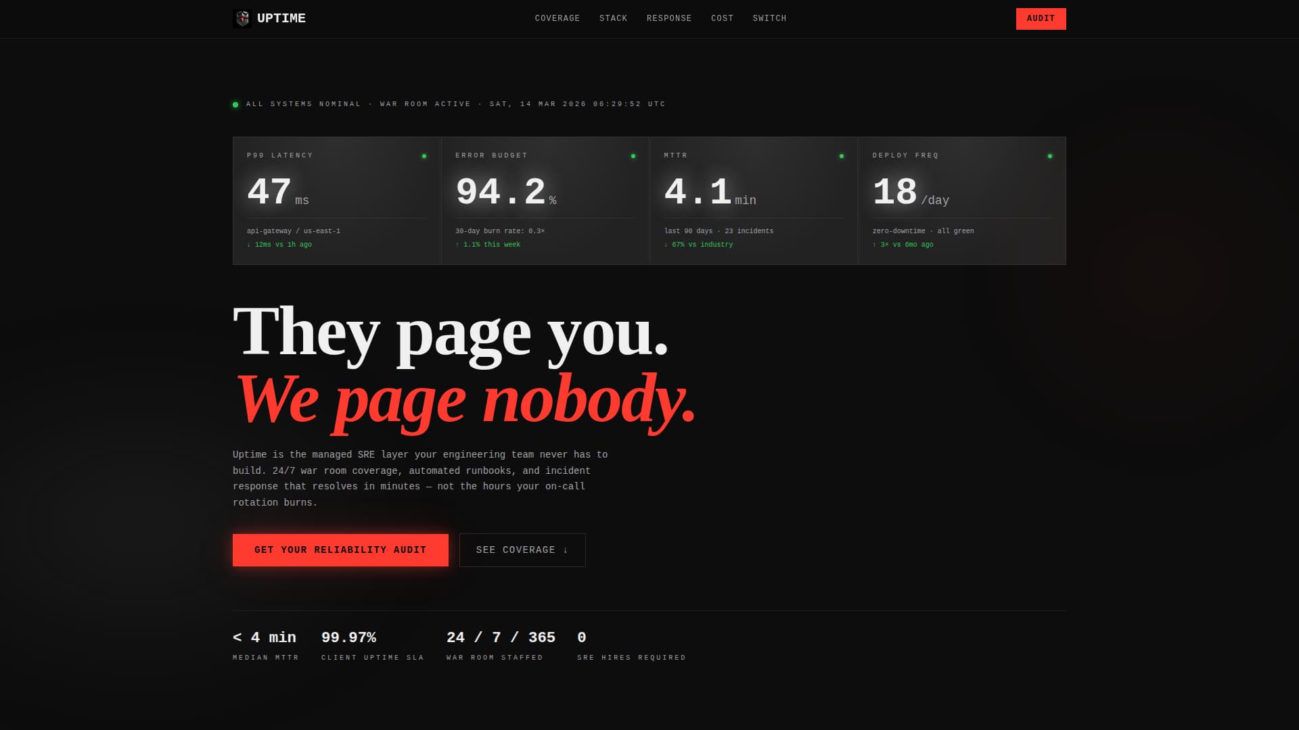The width and height of the screenshot is (1299, 730).
Task: Click the '99.97%' uptime SLA stat
Action: 348,637
